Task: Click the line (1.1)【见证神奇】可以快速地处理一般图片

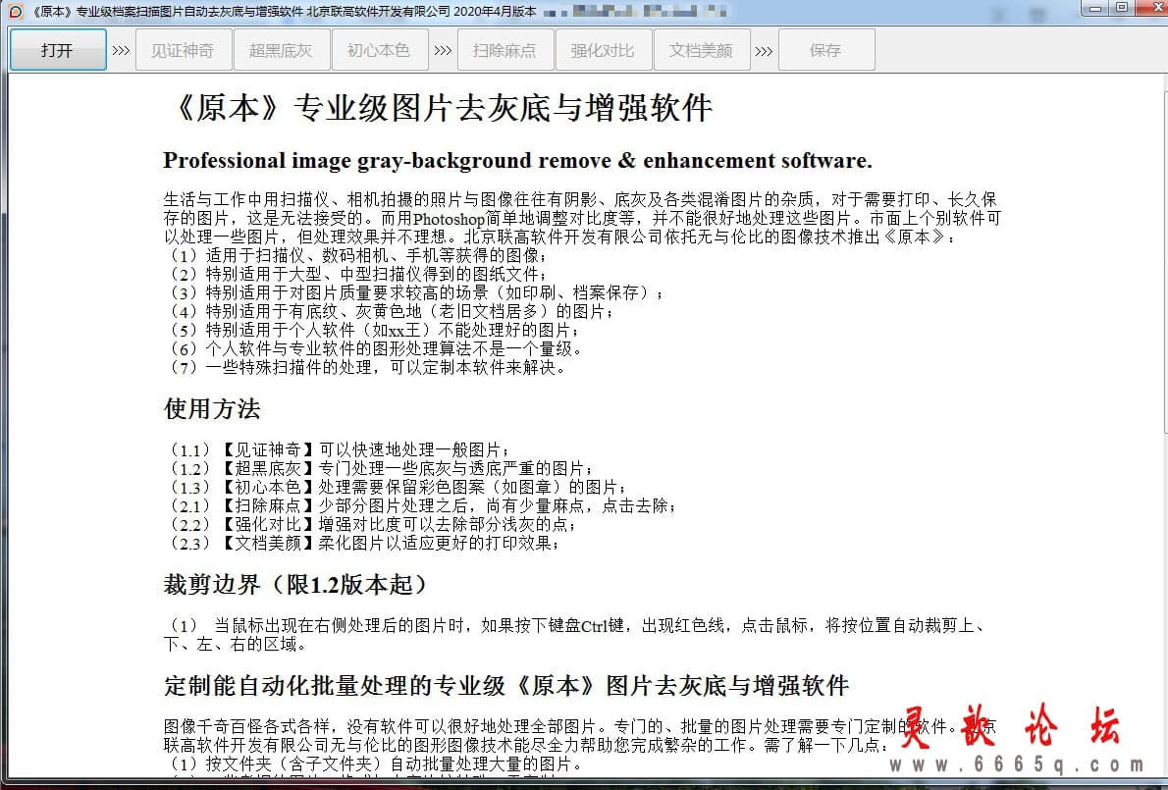Action: 339,449
